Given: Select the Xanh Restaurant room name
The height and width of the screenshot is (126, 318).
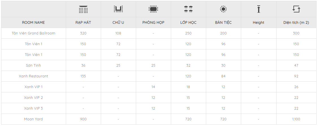Looking at the screenshot, I should 33,76.
